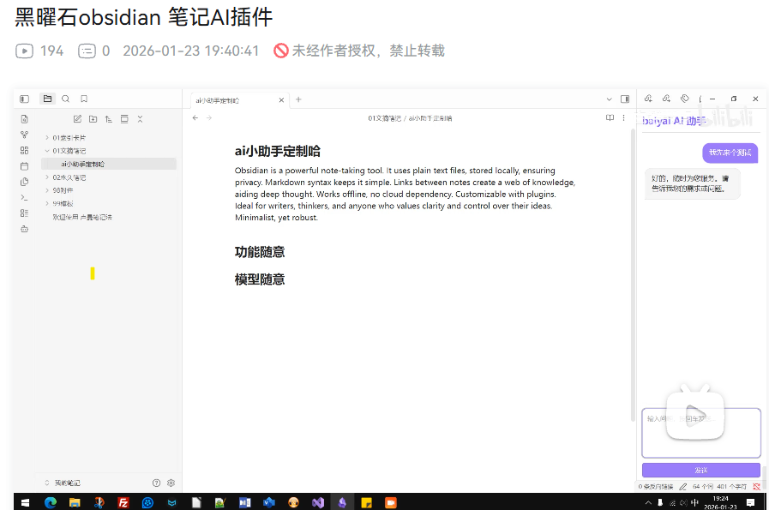The height and width of the screenshot is (510, 769).
Task: Open daily note calendar icon in ribbon
Action: 24,165
